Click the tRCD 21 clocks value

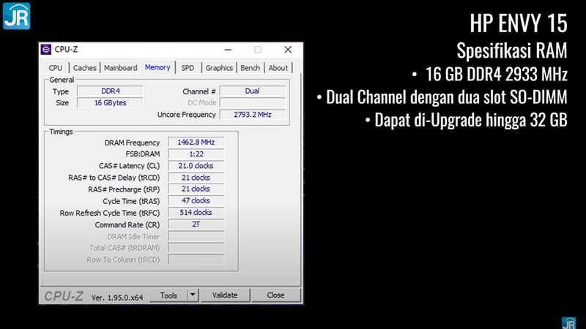(x=196, y=178)
